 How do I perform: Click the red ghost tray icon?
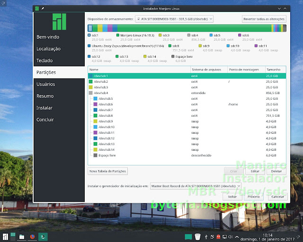pos(218,237)
